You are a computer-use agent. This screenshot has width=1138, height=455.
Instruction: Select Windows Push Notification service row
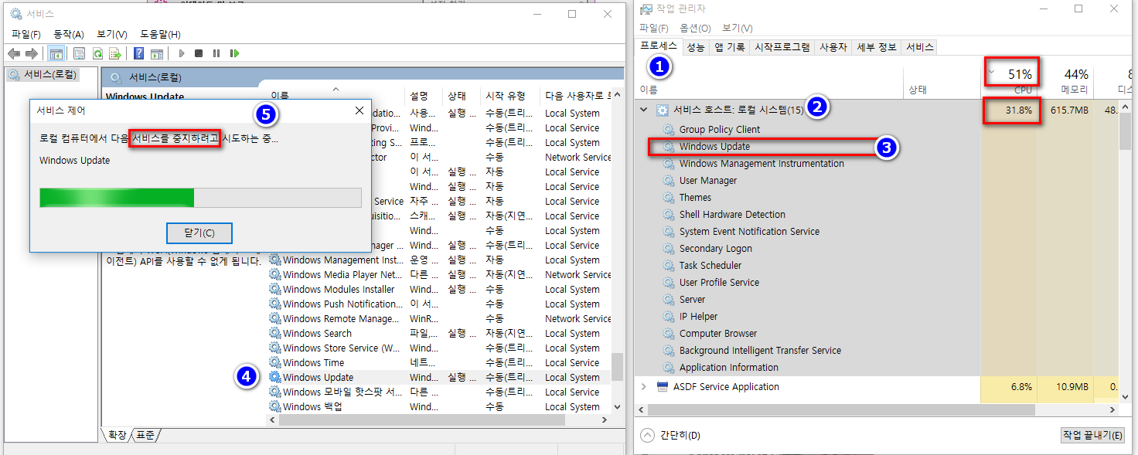[439, 304]
